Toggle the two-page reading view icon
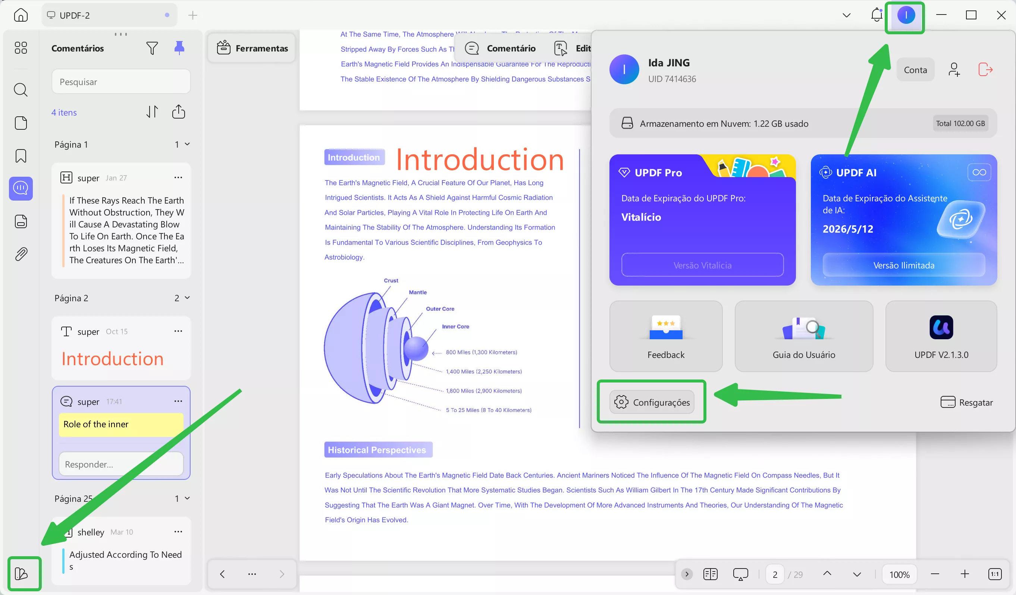This screenshot has height=595, width=1016. click(710, 574)
